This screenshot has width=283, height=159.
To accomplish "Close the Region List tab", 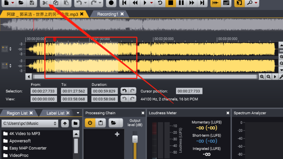I will point(31,113).
